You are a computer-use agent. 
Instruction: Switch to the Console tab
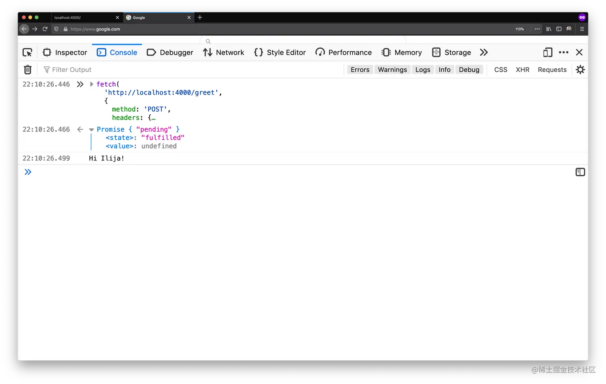pyautogui.click(x=117, y=52)
